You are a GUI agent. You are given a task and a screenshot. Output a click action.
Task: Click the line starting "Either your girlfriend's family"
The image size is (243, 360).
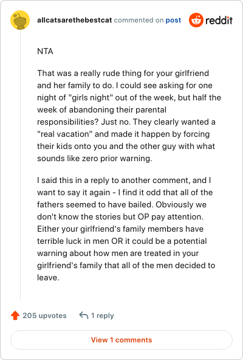120,229
